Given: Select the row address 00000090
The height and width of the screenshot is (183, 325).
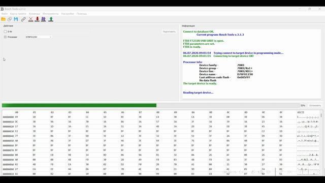Looking at the screenshot, I should coord(8,160).
